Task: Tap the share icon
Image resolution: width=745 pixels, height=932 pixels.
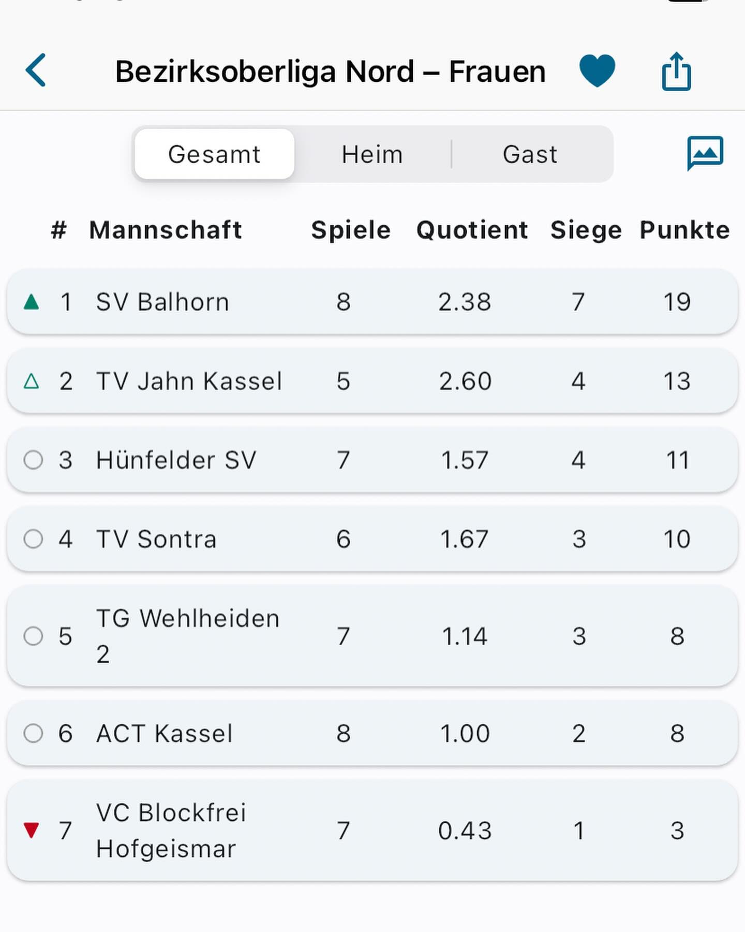Action: click(x=676, y=71)
